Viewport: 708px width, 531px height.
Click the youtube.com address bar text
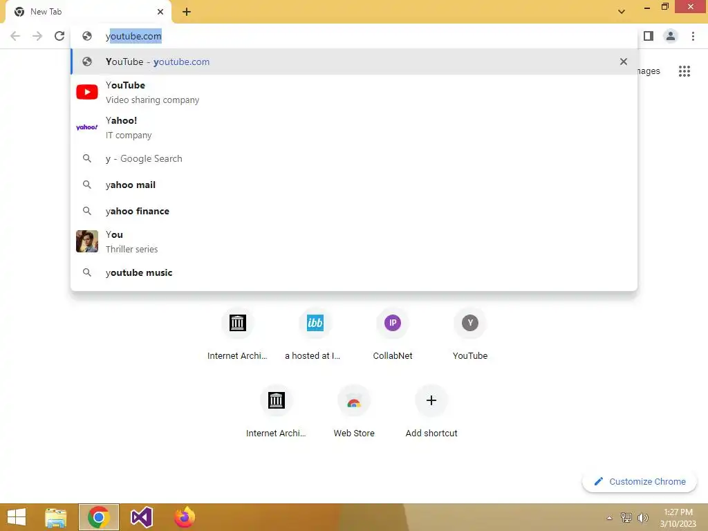tap(133, 36)
